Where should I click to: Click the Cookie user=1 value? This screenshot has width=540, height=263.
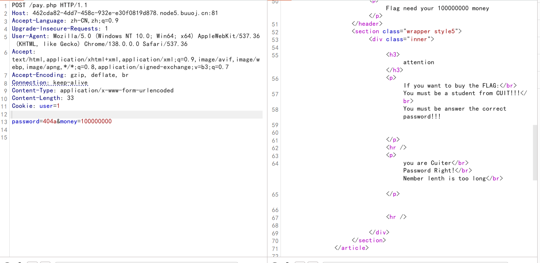pyautogui.click(x=50, y=106)
